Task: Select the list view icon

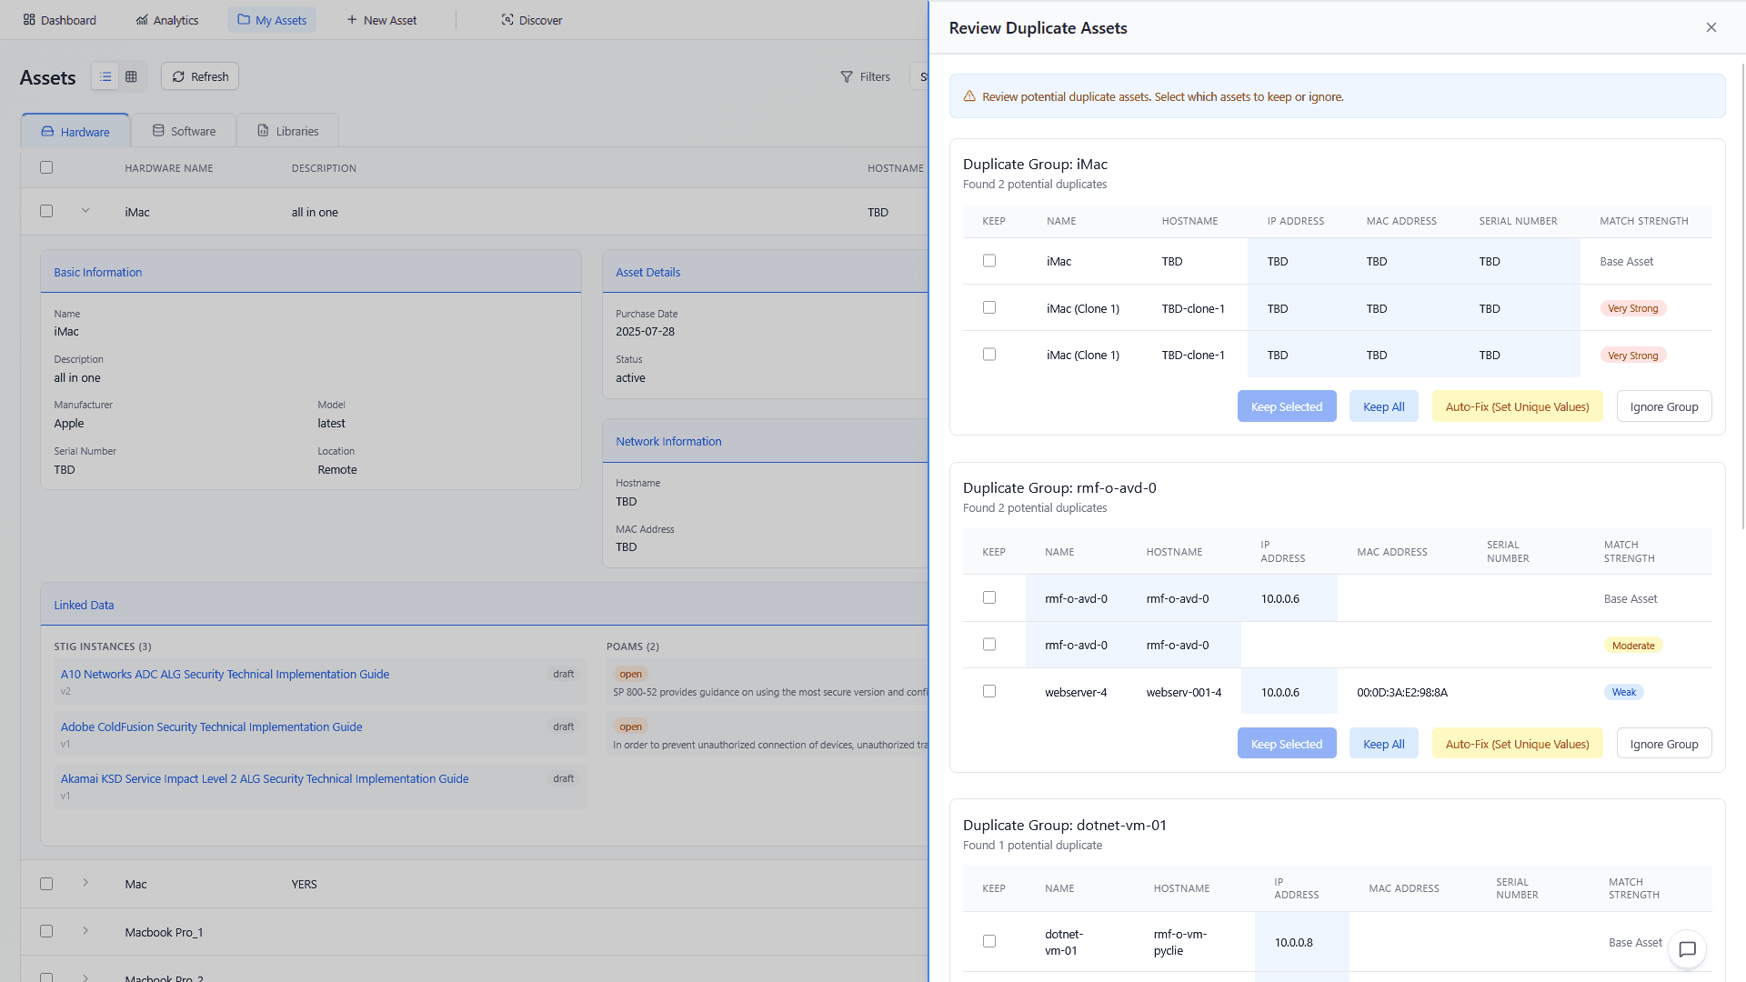Action: 105,76
